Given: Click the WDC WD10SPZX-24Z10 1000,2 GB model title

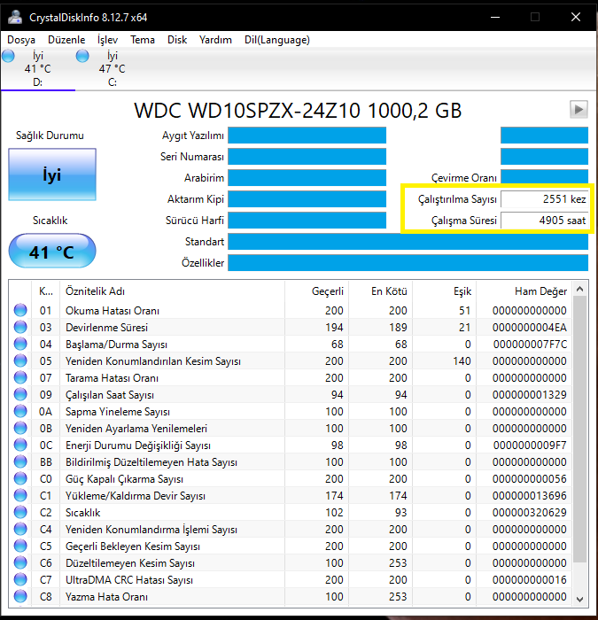Looking at the screenshot, I should click(x=298, y=111).
